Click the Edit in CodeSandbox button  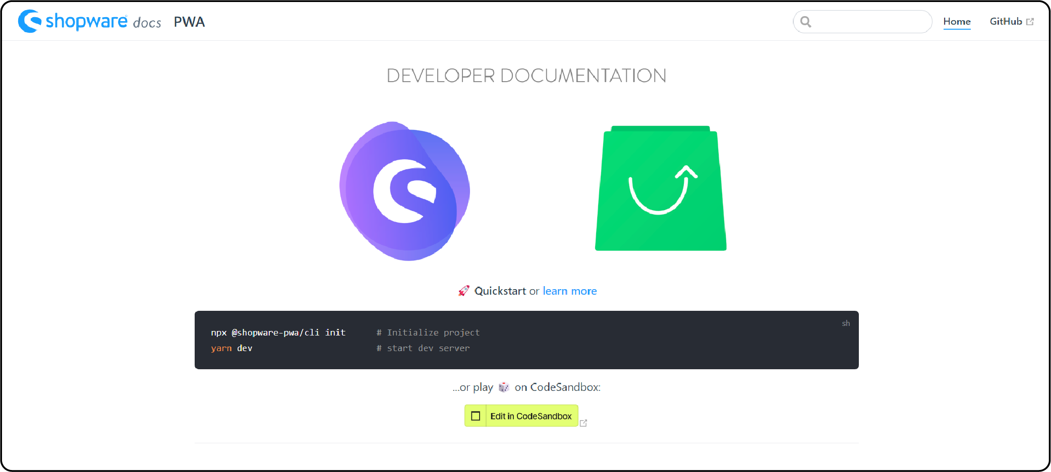click(x=521, y=416)
